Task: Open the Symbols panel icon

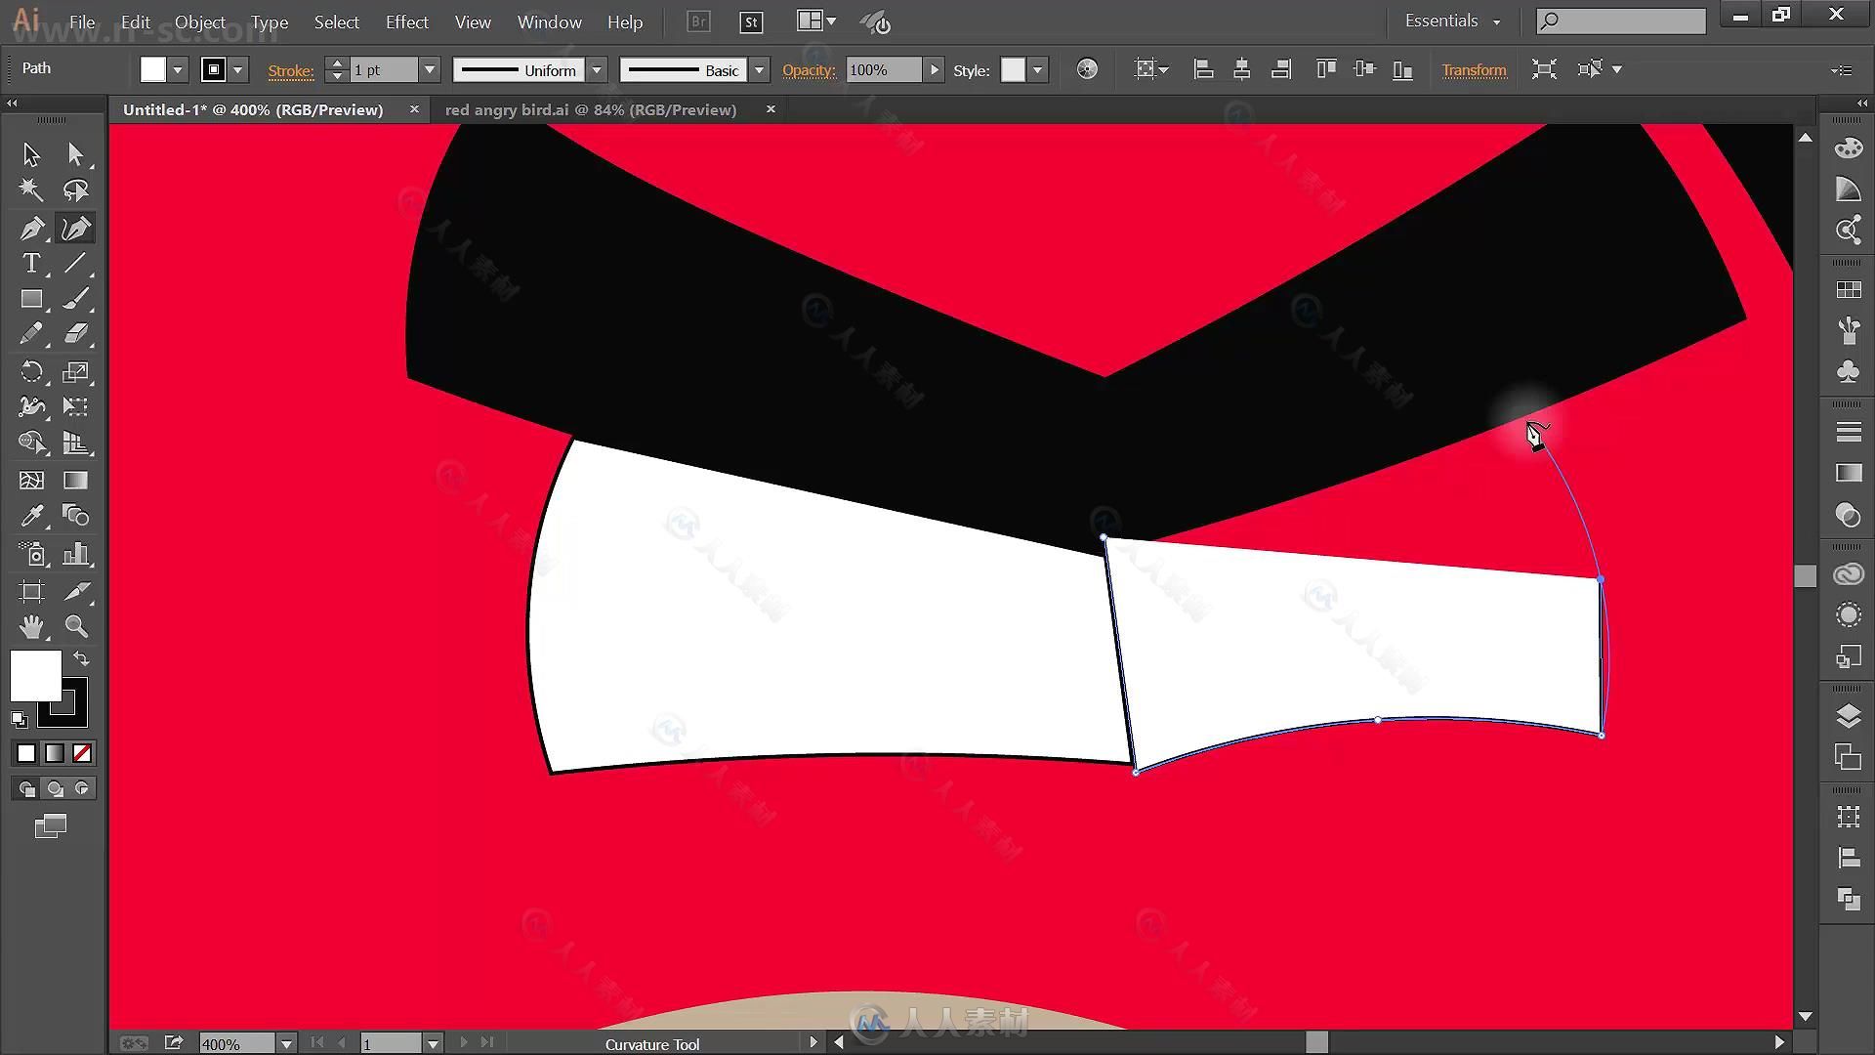Action: [x=1848, y=371]
